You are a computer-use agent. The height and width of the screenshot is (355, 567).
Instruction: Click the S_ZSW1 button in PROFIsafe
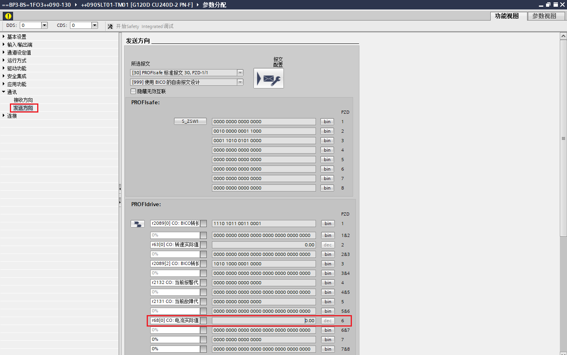point(190,121)
